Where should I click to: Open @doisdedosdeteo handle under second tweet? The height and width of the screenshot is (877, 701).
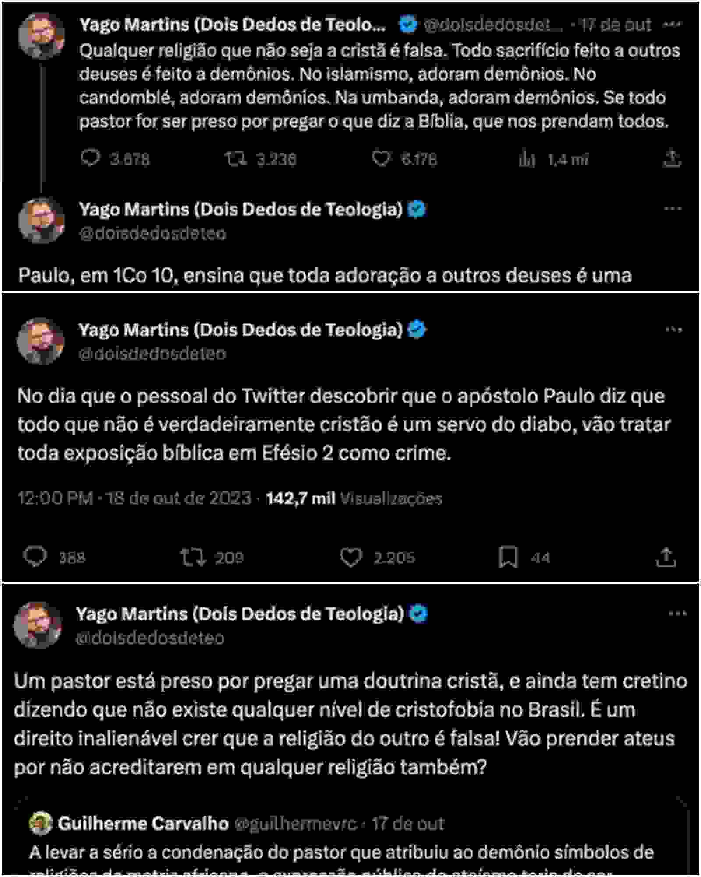point(152,233)
